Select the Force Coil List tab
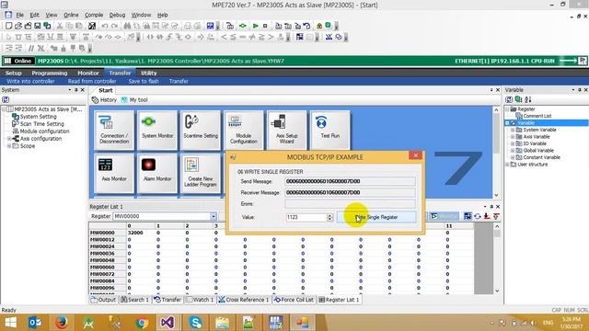This screenshot has width=589, height=331. coord(294,300)
